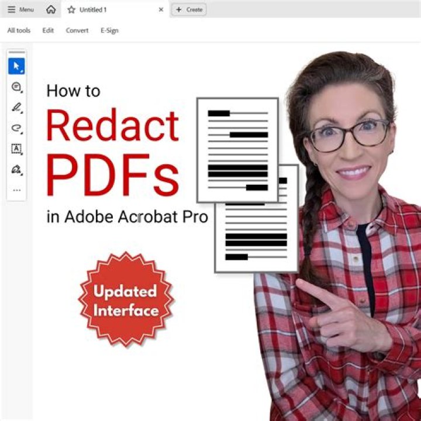Select the Highlight pen tool

tap(16, 108)
